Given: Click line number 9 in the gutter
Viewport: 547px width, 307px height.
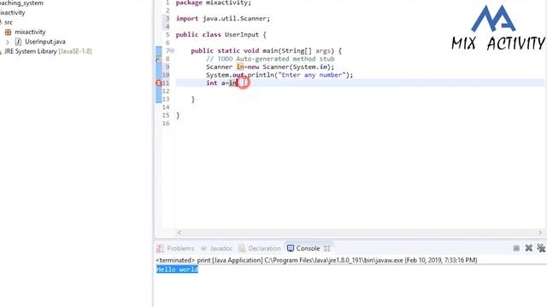Looking at the screenshot, I should click(168, 67).
